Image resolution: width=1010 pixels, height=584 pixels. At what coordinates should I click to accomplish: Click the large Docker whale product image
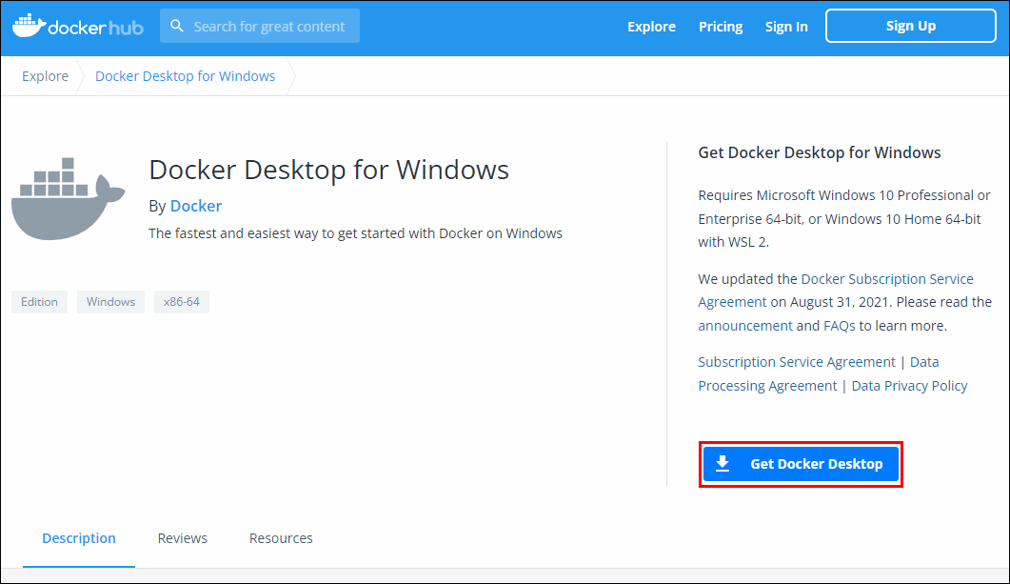(68, 198)
